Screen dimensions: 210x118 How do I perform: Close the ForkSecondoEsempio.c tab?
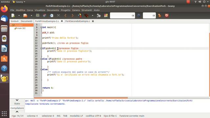(x=93, y=21)
